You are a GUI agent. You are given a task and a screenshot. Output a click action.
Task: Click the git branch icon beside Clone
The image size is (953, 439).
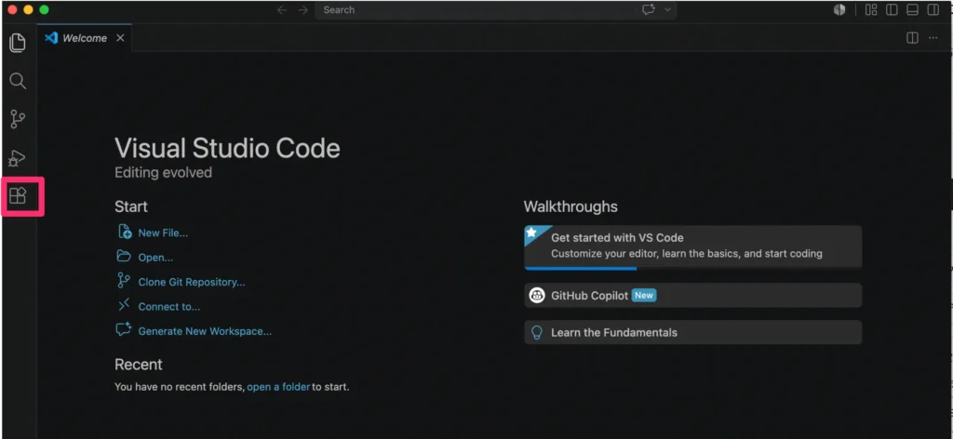tap(124, 281)
